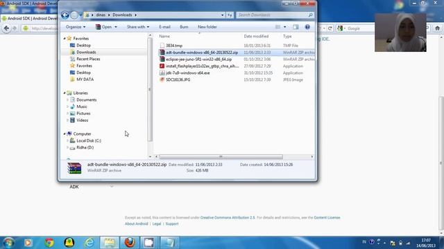Image resolution: width=444 pixels, height=249 pixels.
Task: Sort files by Date modified column
Action: tap(256, 36)
